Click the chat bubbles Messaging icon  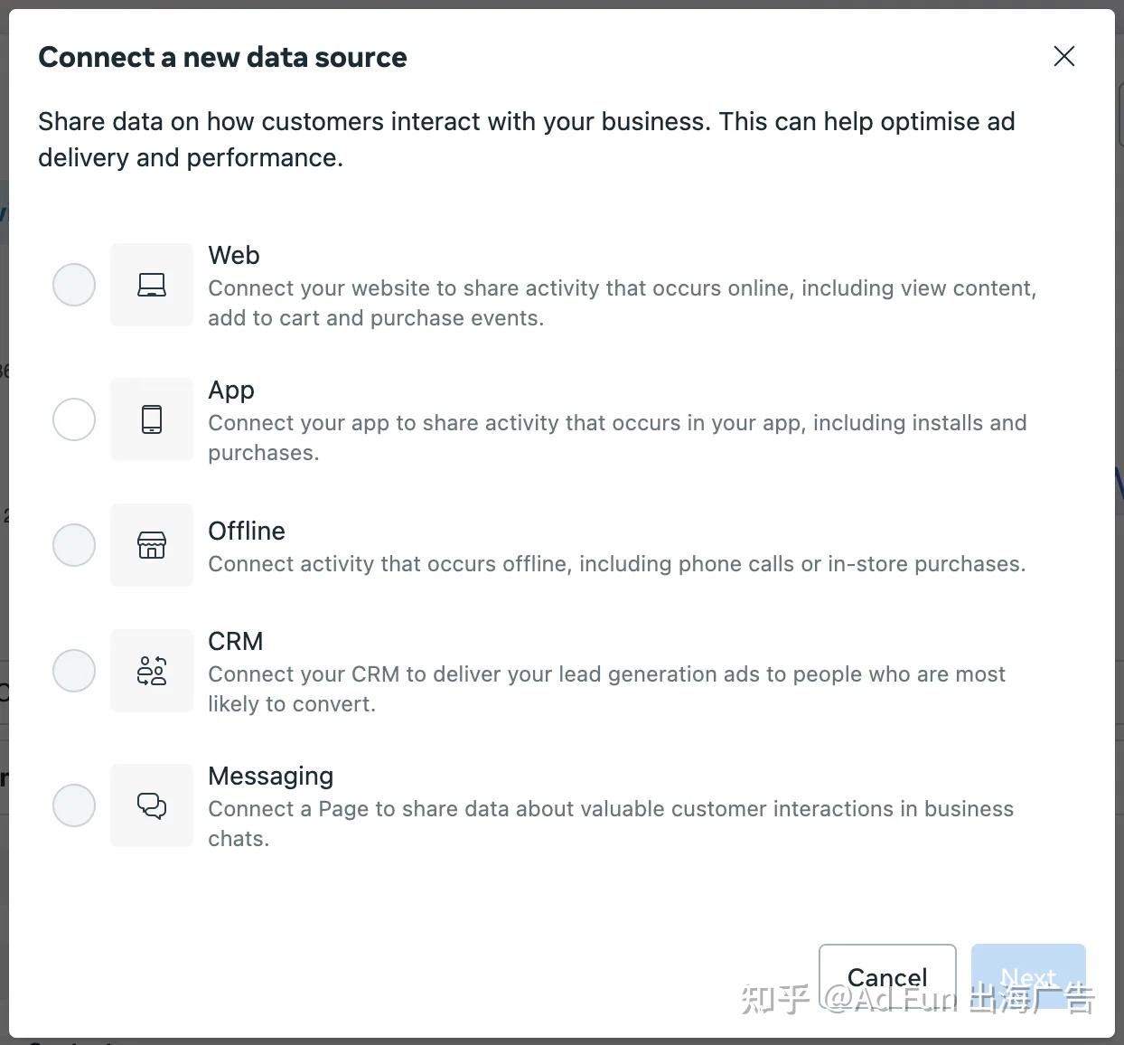tap(152, 805)
